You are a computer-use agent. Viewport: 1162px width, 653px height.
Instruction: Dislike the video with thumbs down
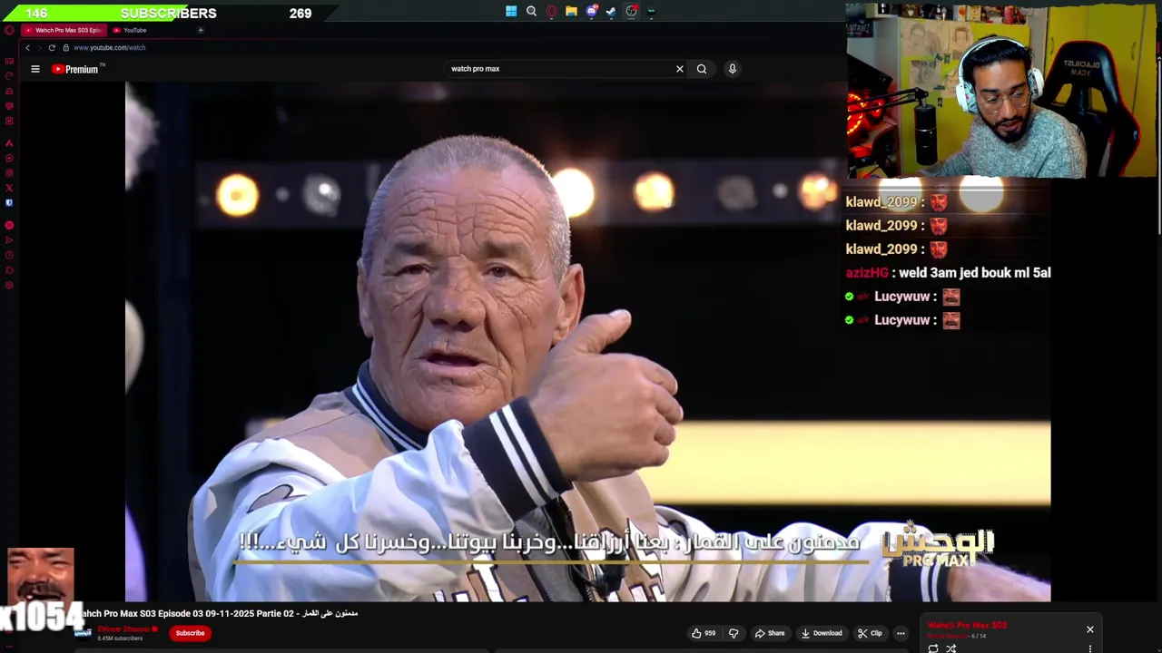734,633
